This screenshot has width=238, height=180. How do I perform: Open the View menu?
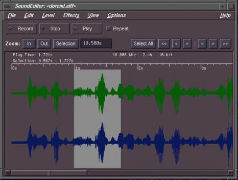[93, 15]
